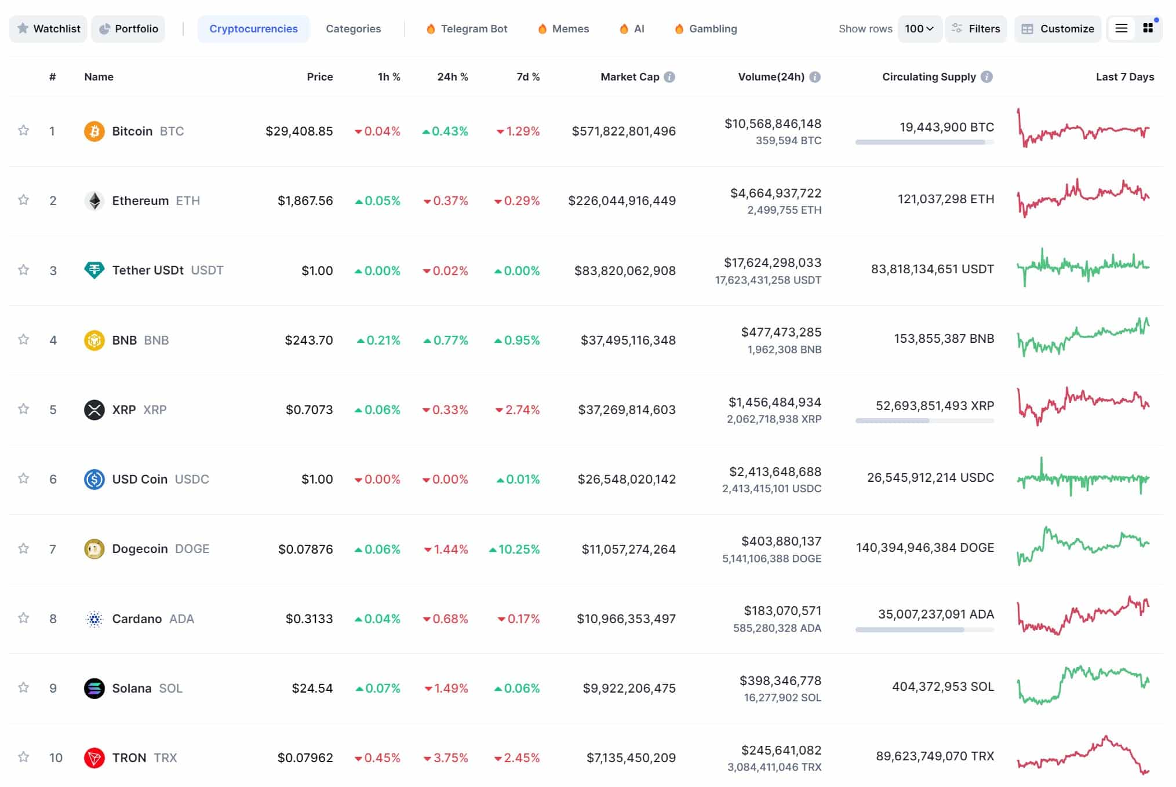The height and width of the screenshot is (787, 1176).
Task: Toggle the XRP watchlist star
Action: (x=24, y=409)
